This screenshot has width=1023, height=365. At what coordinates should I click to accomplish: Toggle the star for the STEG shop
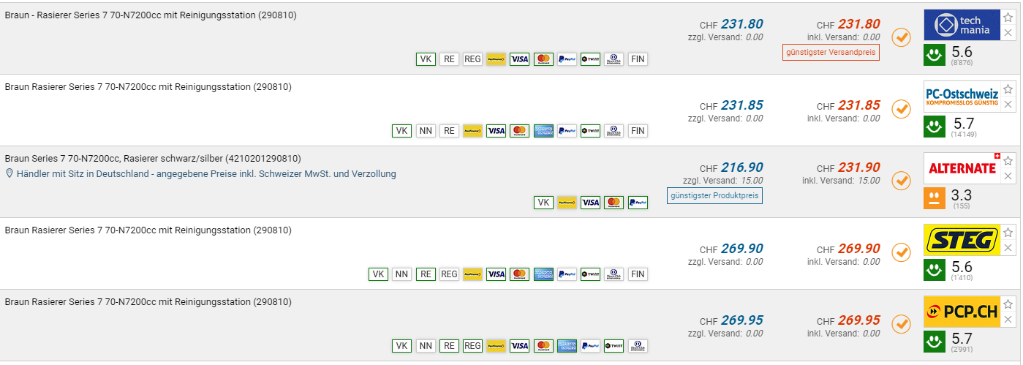[x=1008, y=233]
